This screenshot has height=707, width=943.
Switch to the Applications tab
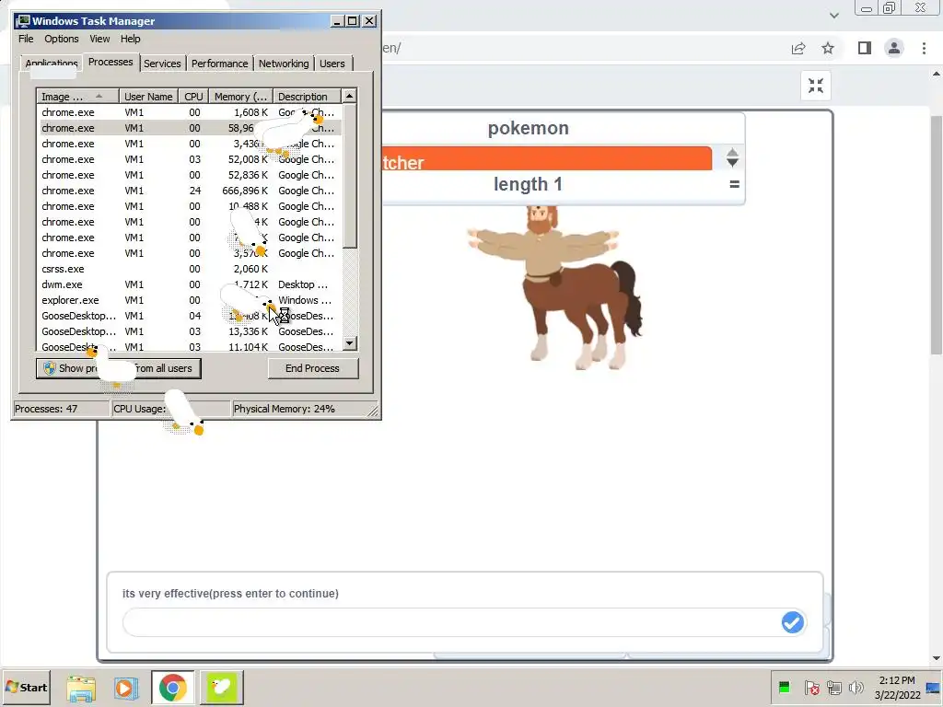pyautogui.click(x=52, y=64)
